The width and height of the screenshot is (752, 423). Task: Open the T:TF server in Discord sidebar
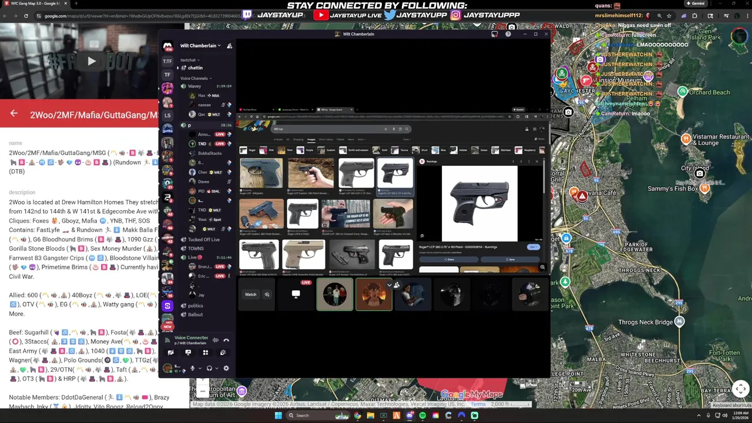coord(167,61)
